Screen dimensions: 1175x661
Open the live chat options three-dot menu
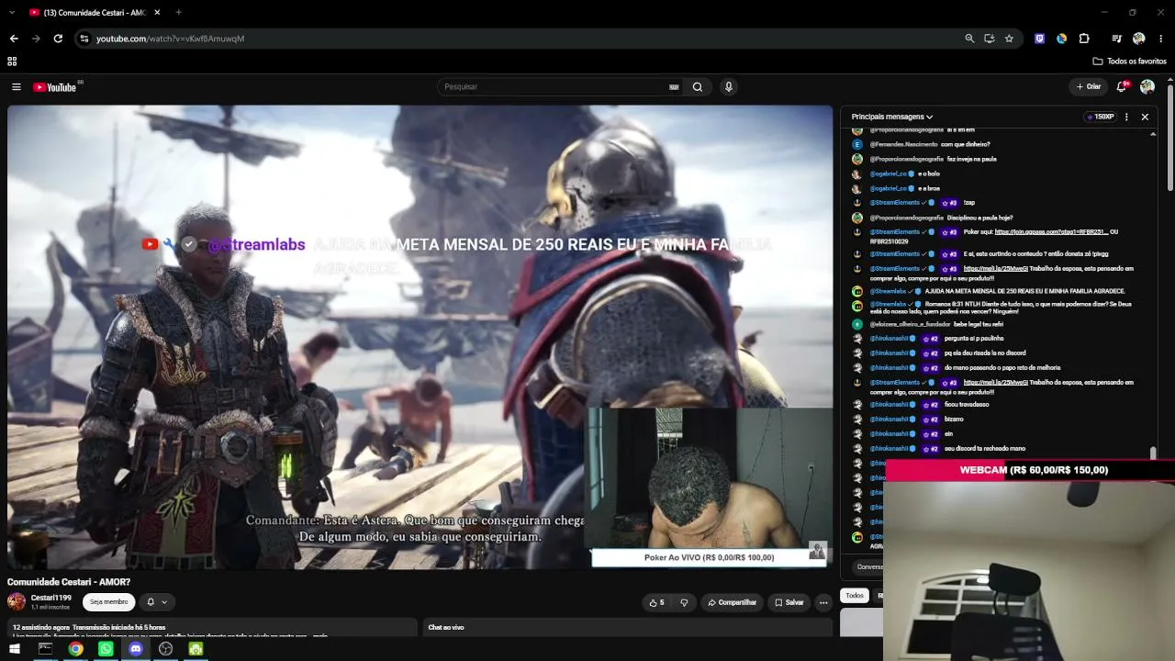tap(1126, 117)
